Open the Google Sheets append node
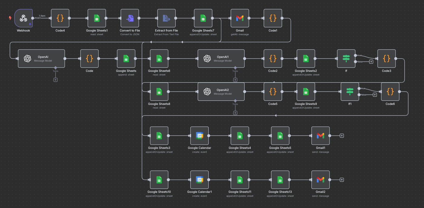This screenshot has height=208, width=424. point(126,59)
